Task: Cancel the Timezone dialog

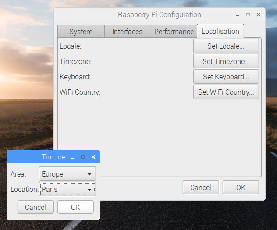Action: point(36,207)
